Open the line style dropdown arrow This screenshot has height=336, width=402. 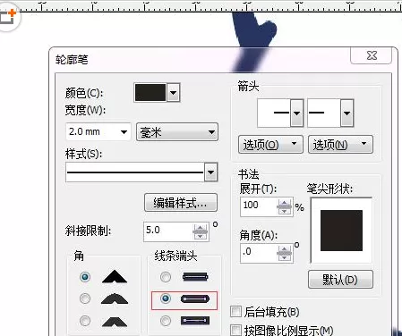[x=210, y=172]
